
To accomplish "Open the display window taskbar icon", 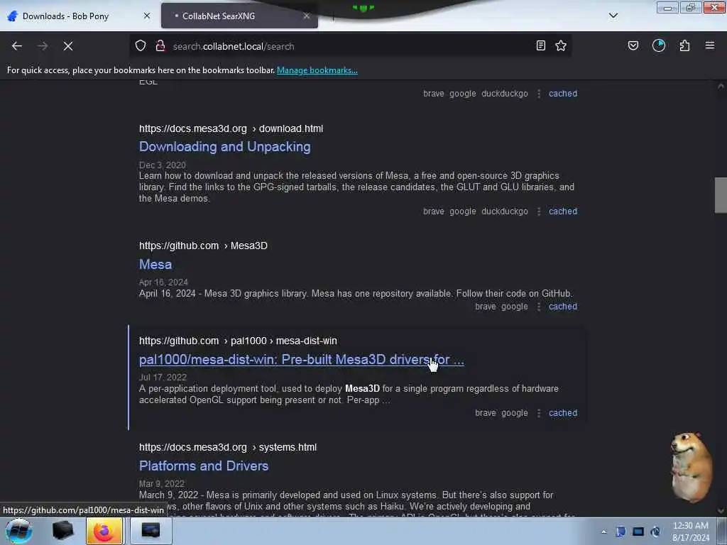I will [x=151, y=531].
